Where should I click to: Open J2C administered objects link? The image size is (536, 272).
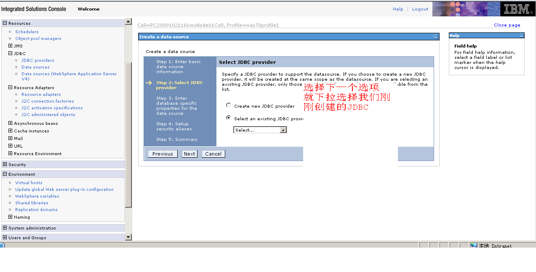click(x=48, y=115)
